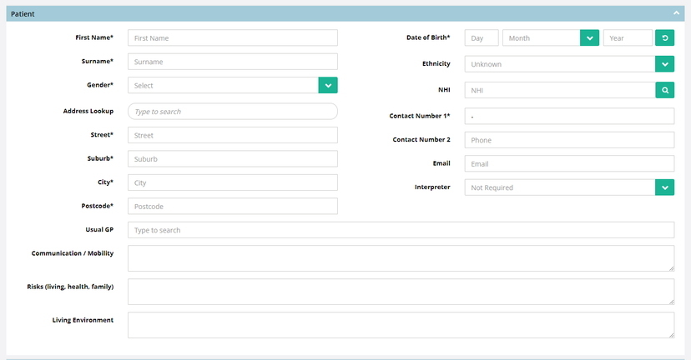Collapse the Patient panel with the chevron
The width and height of the screenshot is (691, 360).
676,13
